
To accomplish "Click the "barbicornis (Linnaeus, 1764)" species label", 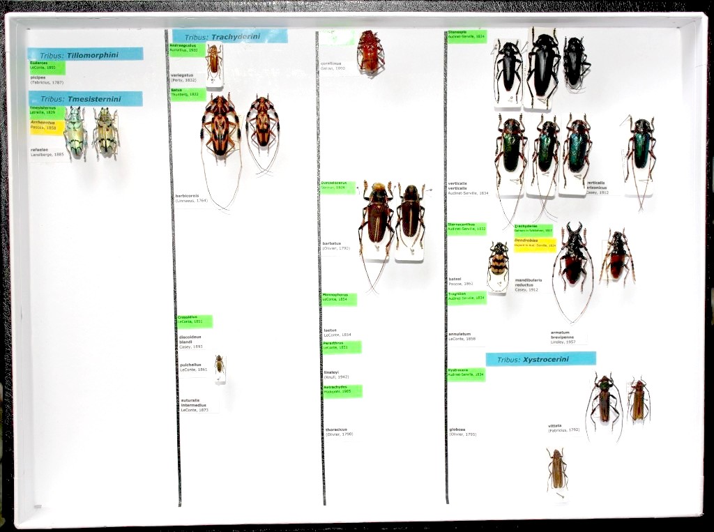I will click(192, 199).
